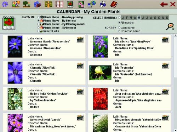The height and width of the screenshot is (132, 177).
Task: Select Plants I have - By Interest
Action: coord(38,21)
